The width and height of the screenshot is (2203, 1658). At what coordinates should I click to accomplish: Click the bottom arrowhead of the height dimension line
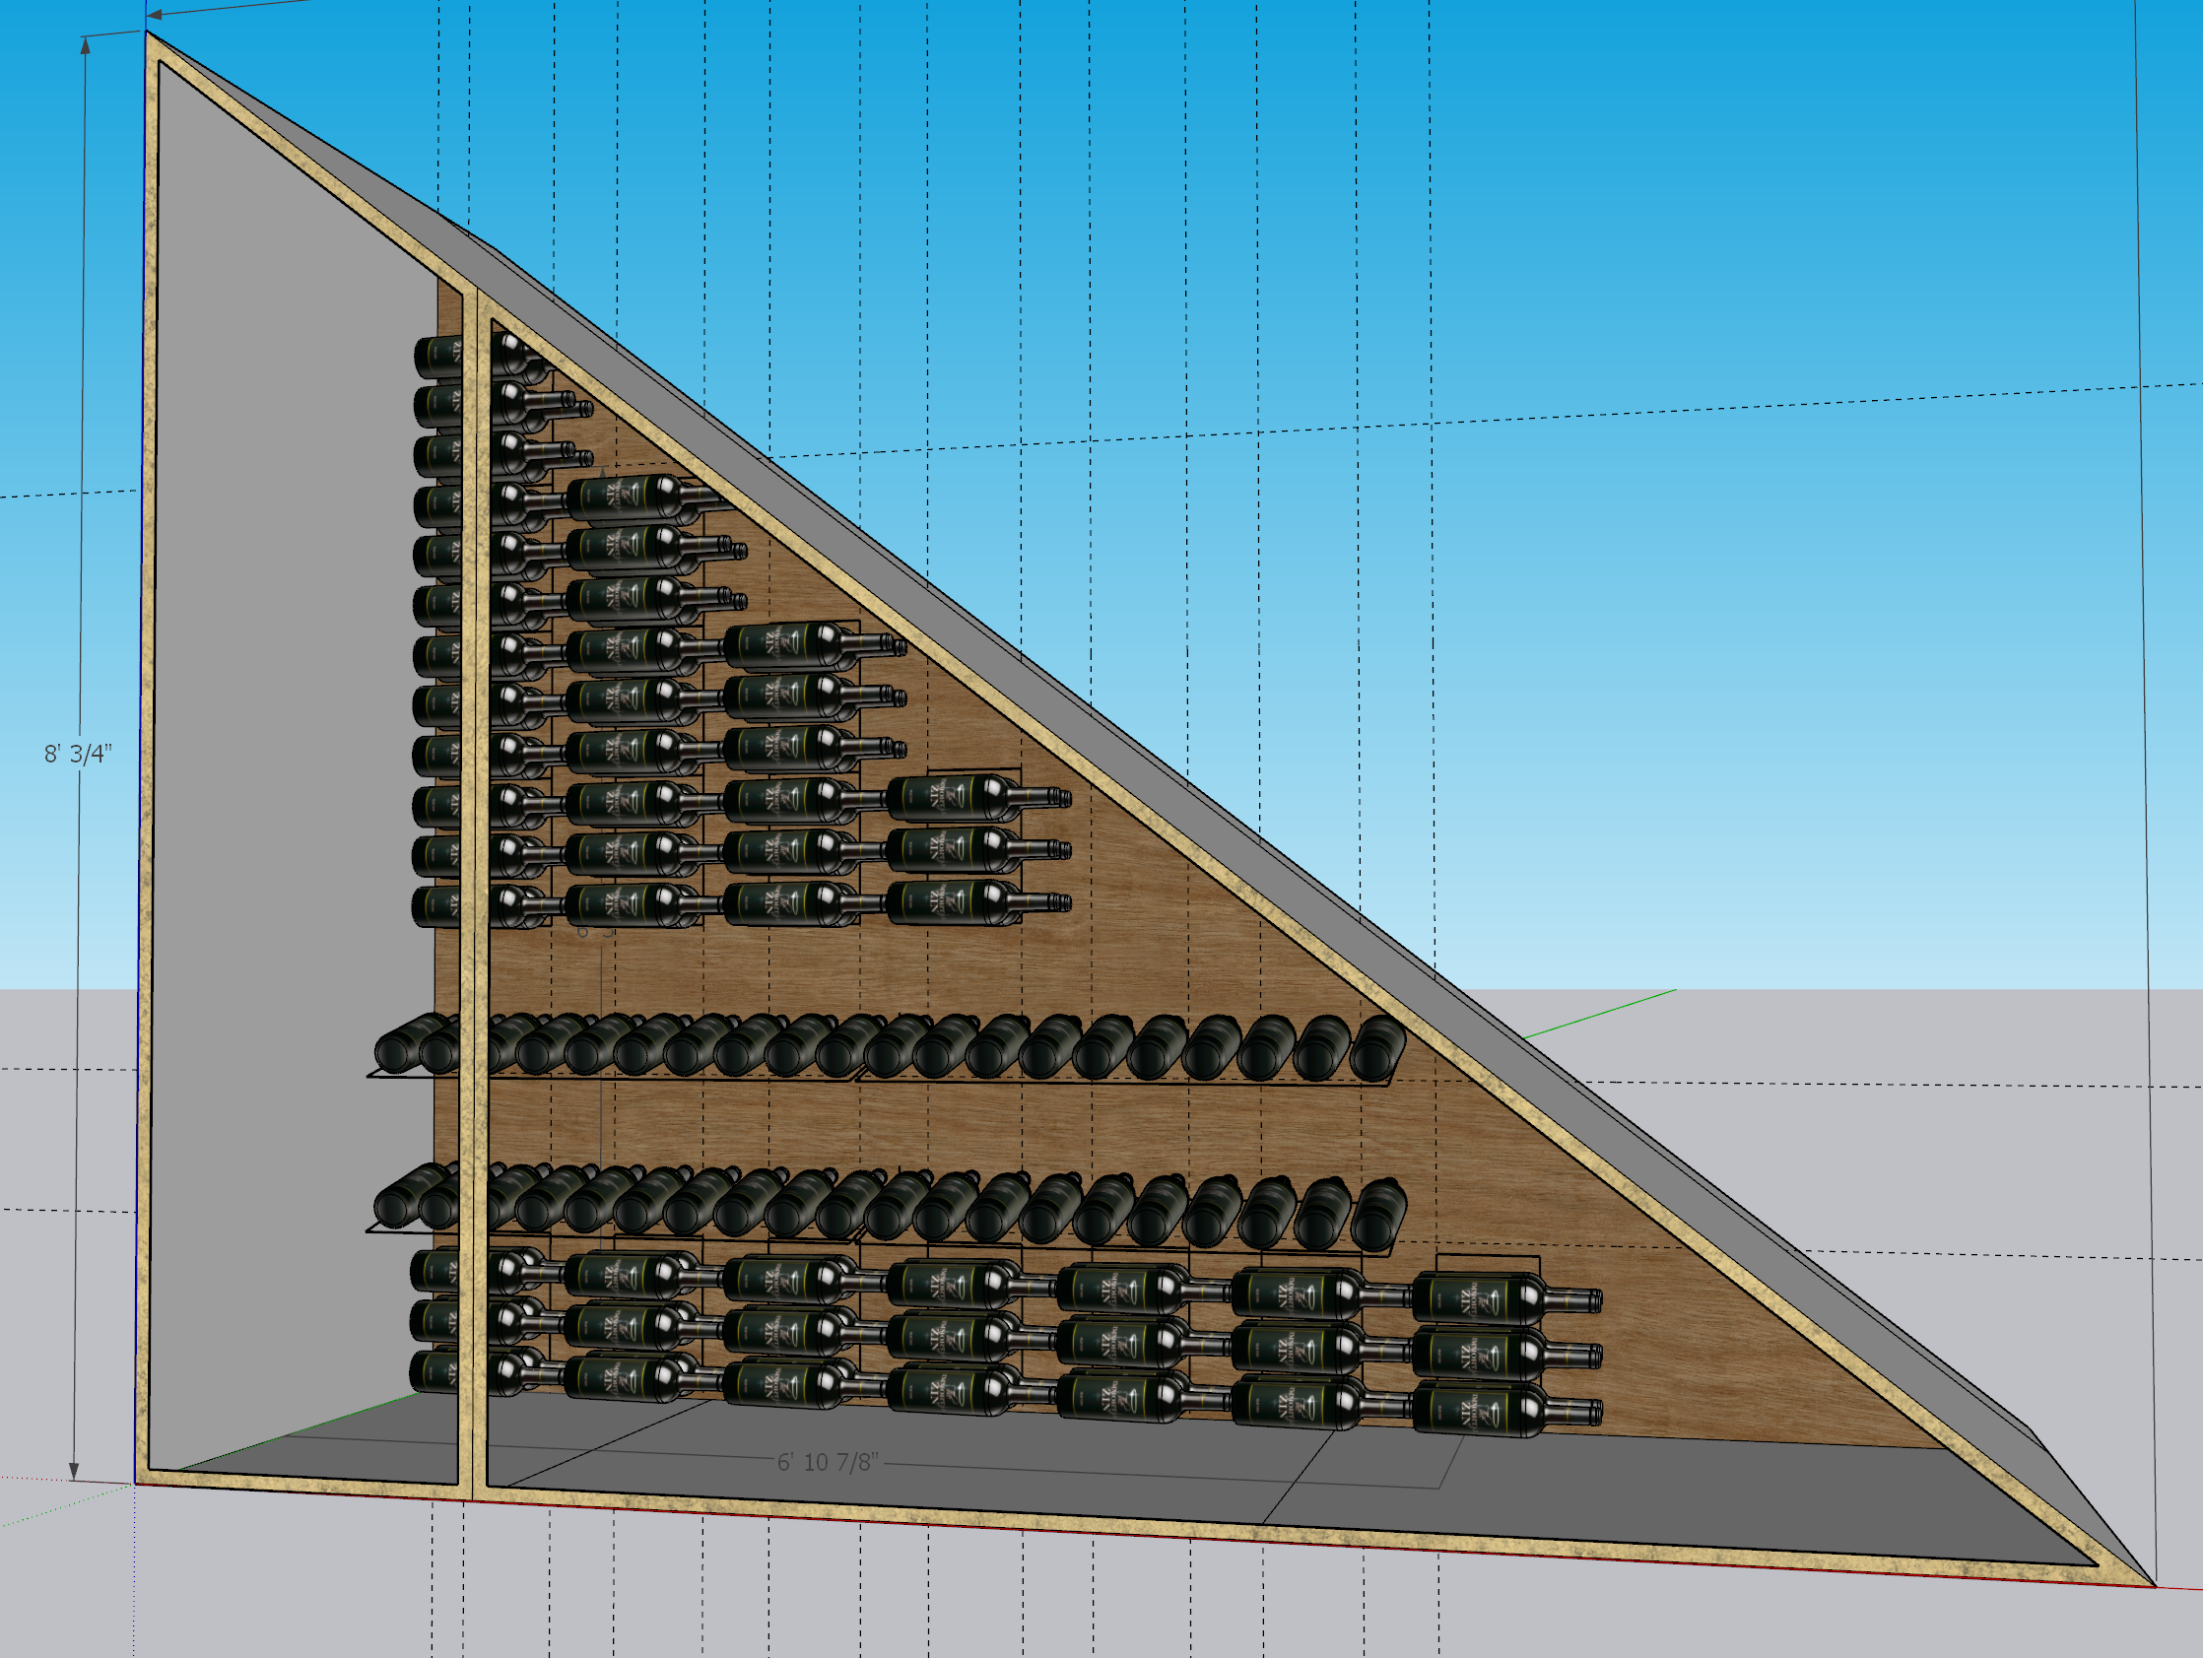point(74,1471)
